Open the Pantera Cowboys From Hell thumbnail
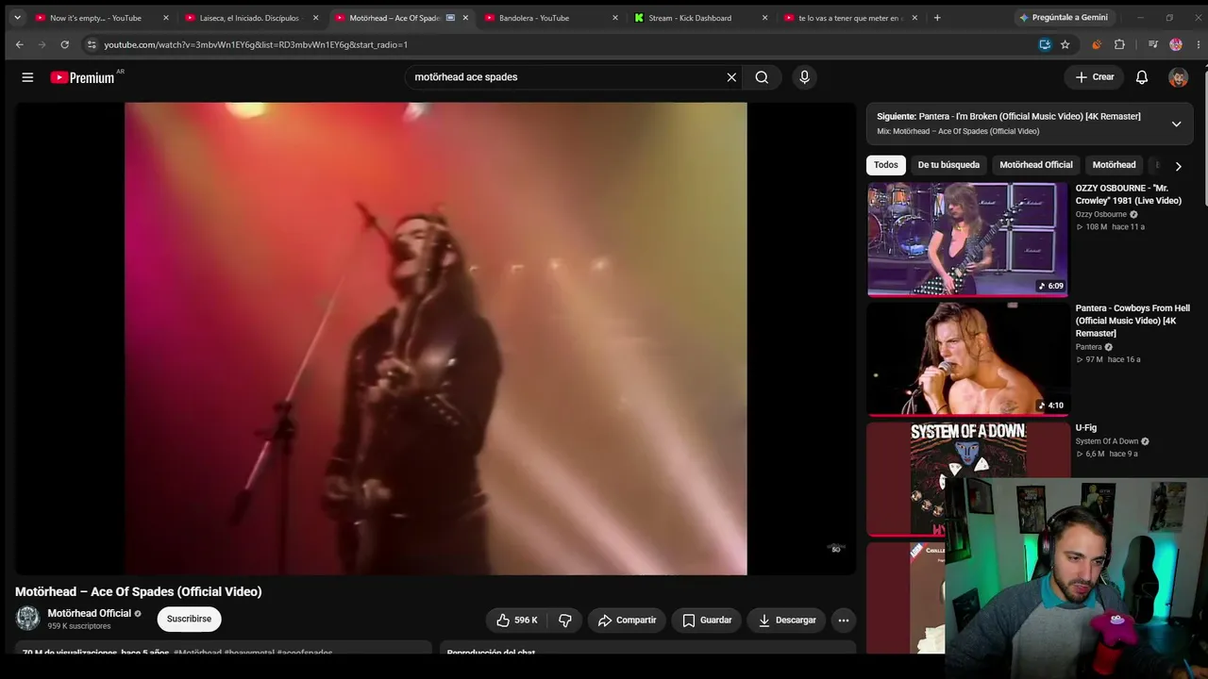The width and height of the screenshot is (1208, 679). [x=967, y=359]
